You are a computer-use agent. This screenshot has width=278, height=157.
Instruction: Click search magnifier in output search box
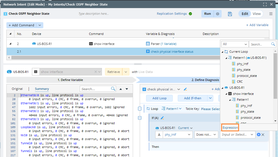113,89
